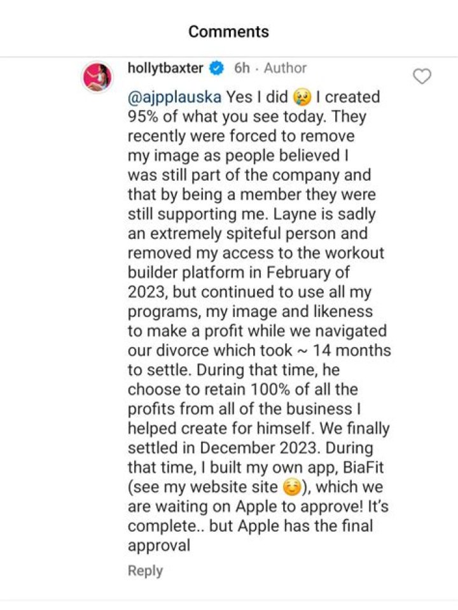
Task: Open the @ajpplauska mention
Action: point(175,97)
